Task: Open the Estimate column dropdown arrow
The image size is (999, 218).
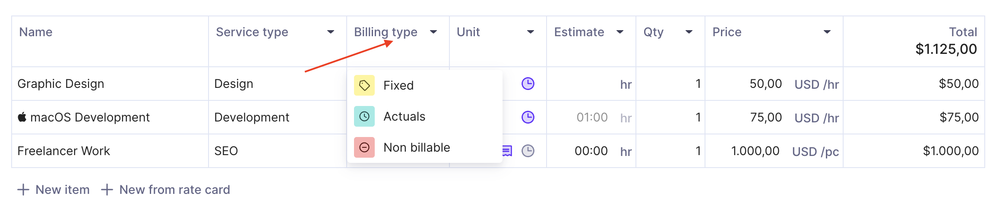Action: pos(620,32)
